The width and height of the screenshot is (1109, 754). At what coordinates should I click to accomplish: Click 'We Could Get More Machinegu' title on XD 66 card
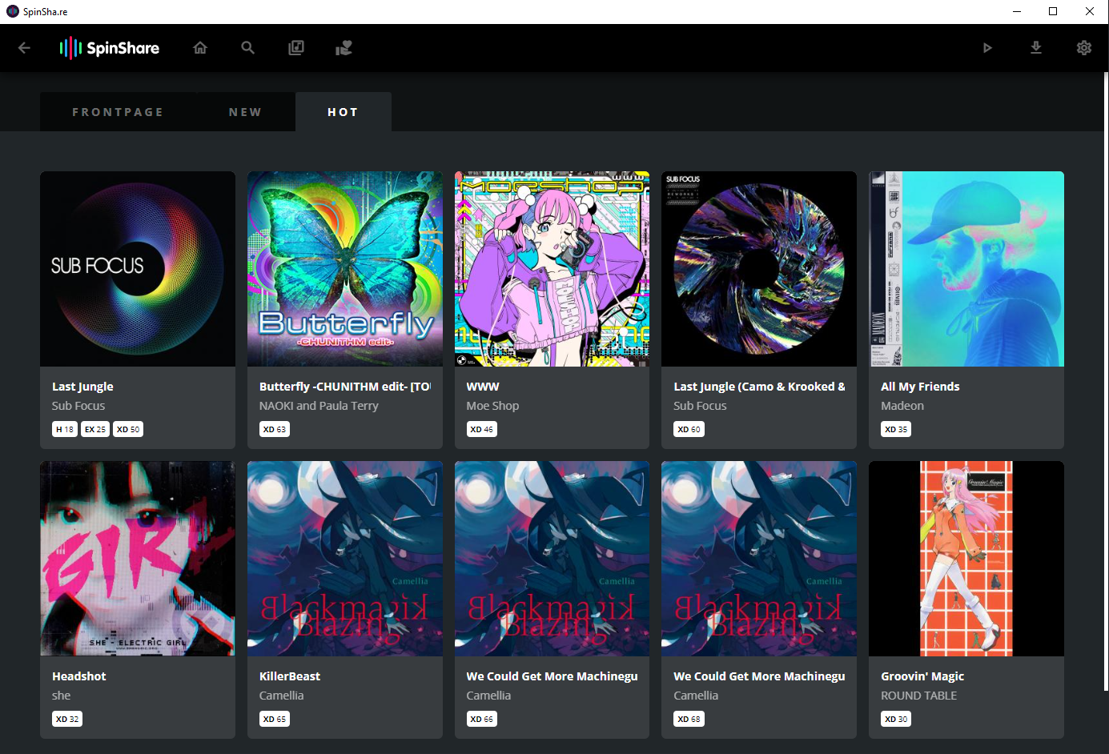pyautogui.click(x=552, y=676)
